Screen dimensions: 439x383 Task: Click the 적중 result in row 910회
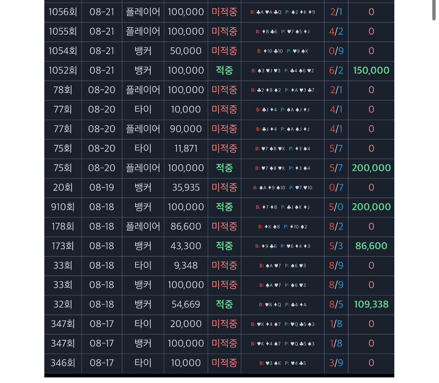225,207
